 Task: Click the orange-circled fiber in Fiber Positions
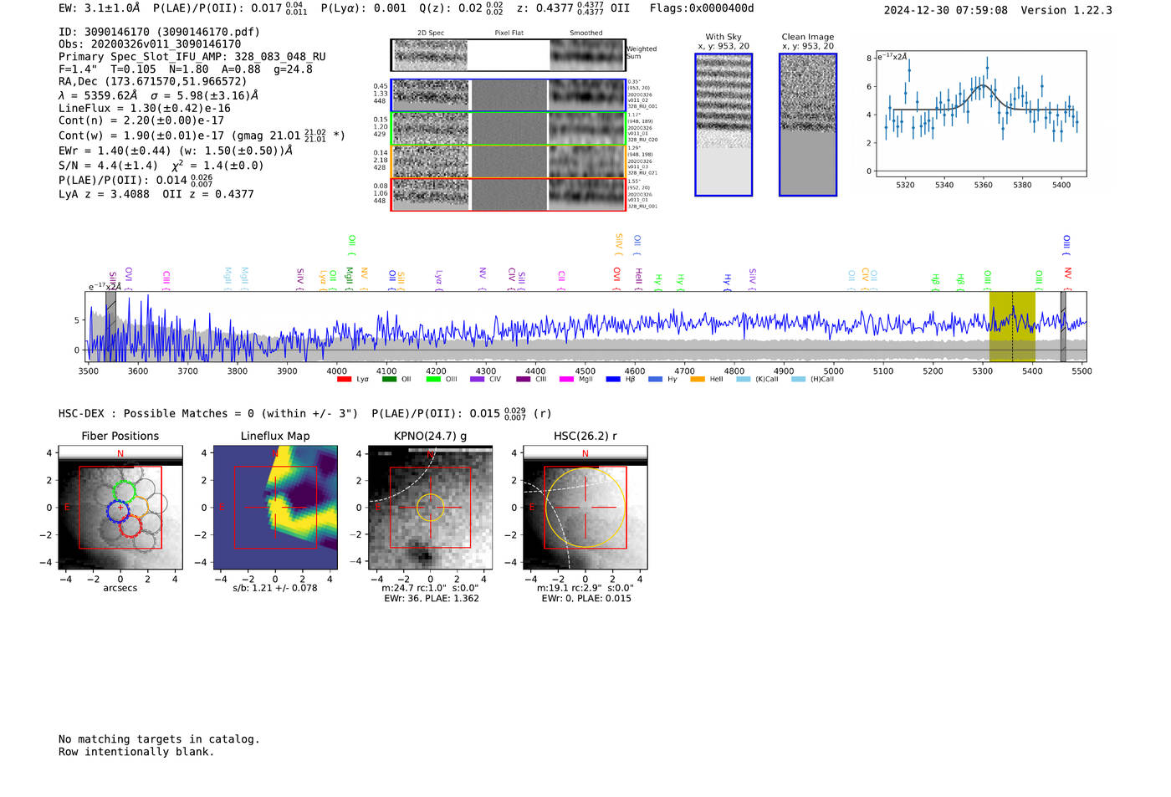pyautogui.click(x=138, y=507)
